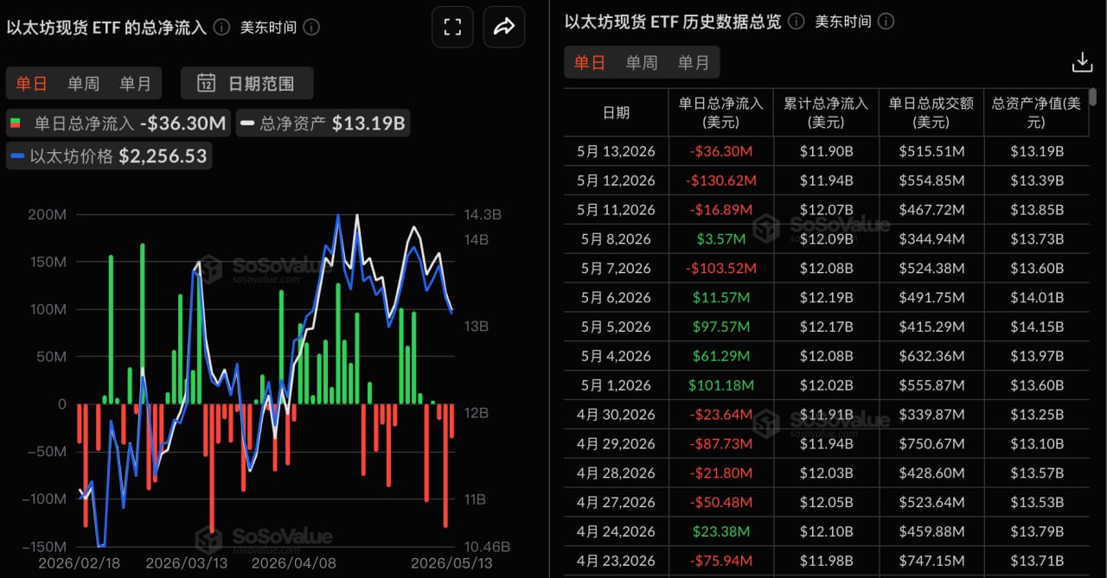Image resolution: width=1107 pixels, height=578 pixels.
Task: Select 单周 tab in history table panel
Action: click(x=642, y=62)
